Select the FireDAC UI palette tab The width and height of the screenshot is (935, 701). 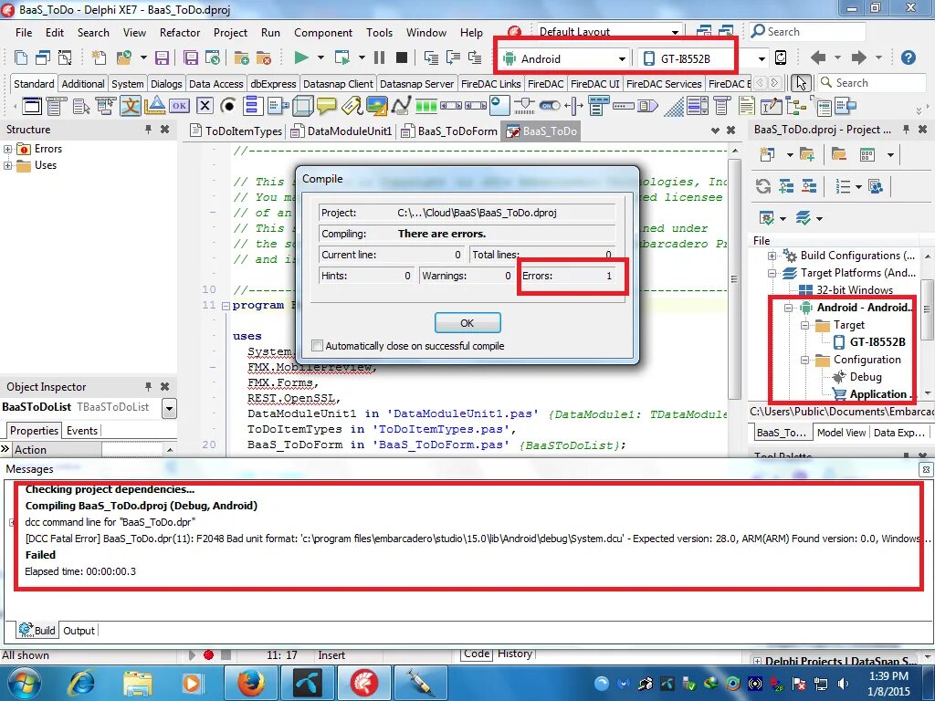pyautogui.click(x=594, y=84)
